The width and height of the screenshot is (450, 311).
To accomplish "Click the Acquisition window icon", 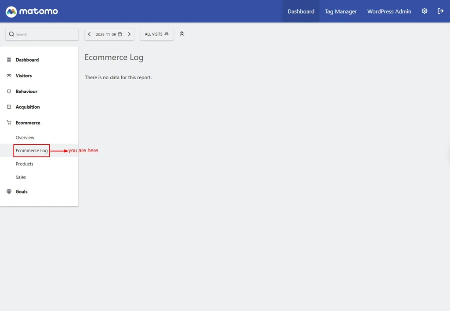I will (9, 107).
